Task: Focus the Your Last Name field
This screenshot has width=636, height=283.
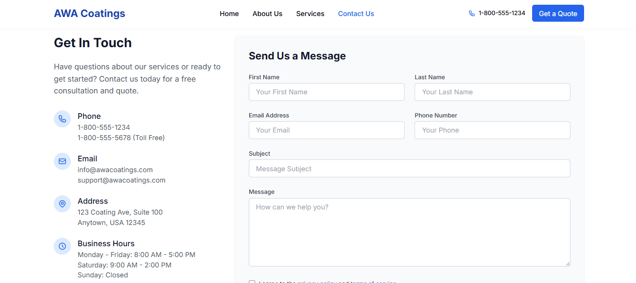Action: [492, 92]
